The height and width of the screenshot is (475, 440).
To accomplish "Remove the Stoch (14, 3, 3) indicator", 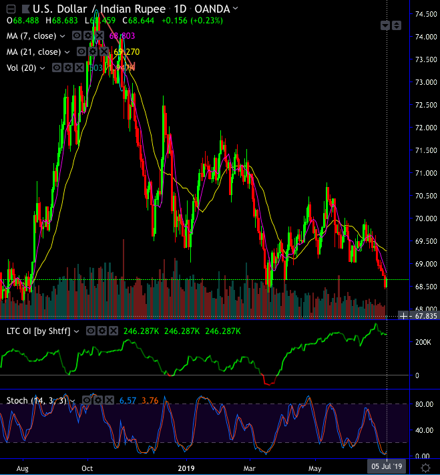I will tap(109, 400).
